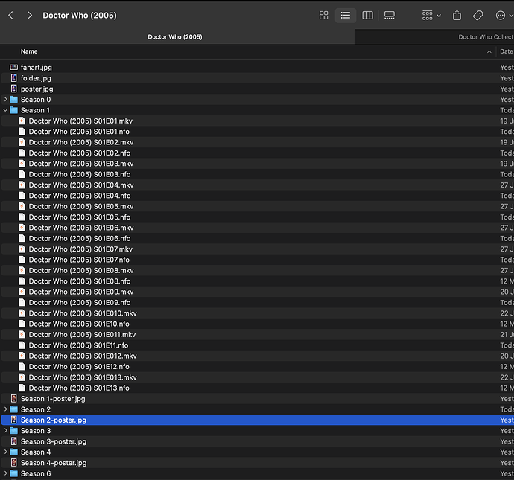Image resolution: width=514 pixels, height=480 pixels.
Task: Click the Share toolbar icon
Action: (457, 16)
